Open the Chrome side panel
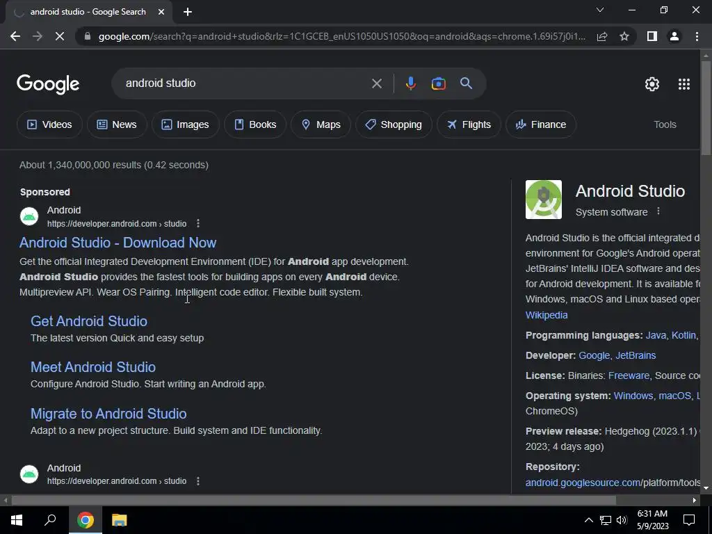712x534 pixels. pos(652,36)
